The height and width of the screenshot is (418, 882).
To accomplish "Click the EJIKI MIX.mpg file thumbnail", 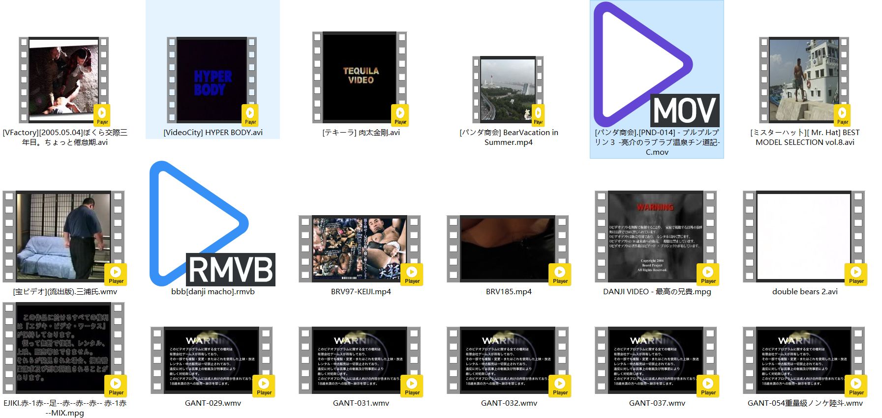I will coord(64,348).
